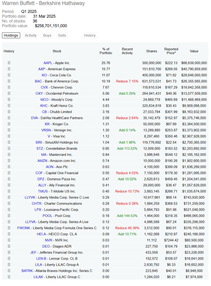Open history icon for T-Mobile US
The image size is (211, 286).
tap(9, 191)
